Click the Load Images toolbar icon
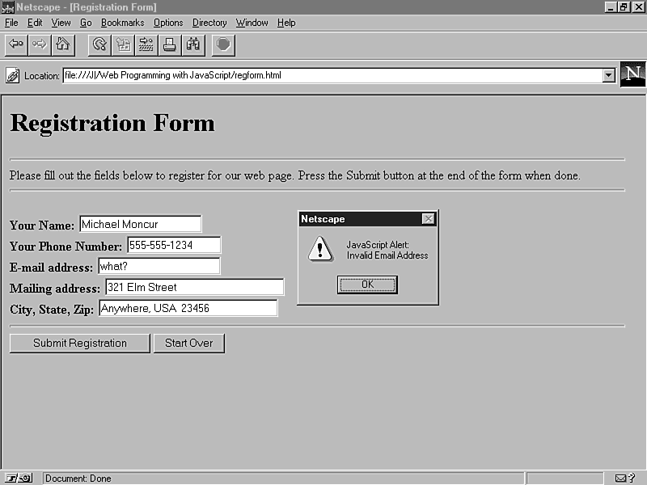This screenshot has width=647, height=485. (123, 44)
